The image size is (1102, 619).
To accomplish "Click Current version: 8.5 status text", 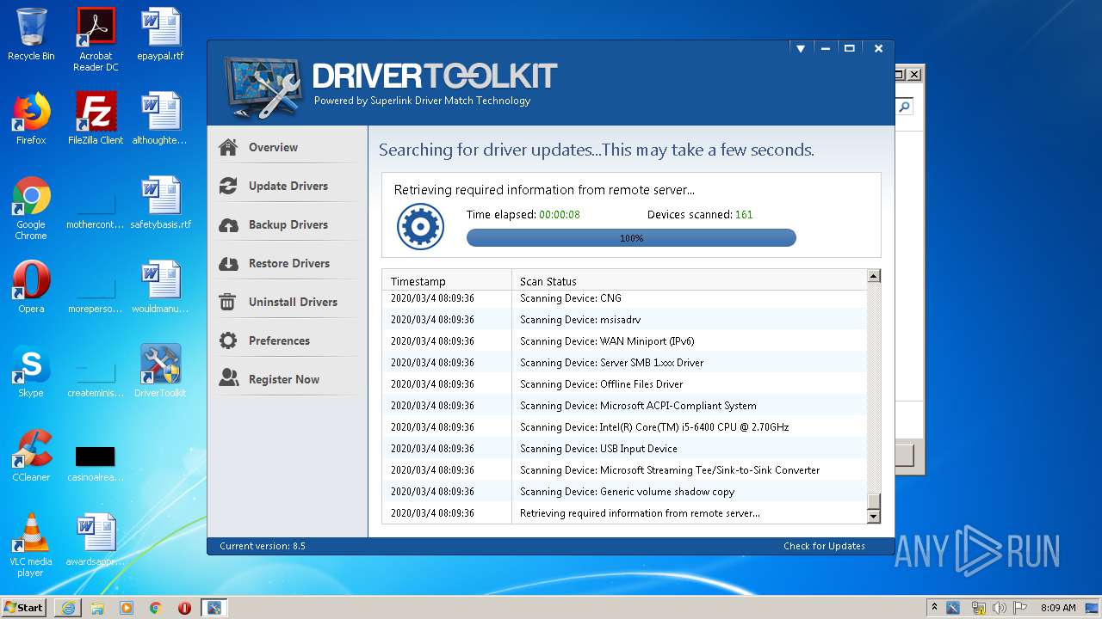I will point(263,546).
